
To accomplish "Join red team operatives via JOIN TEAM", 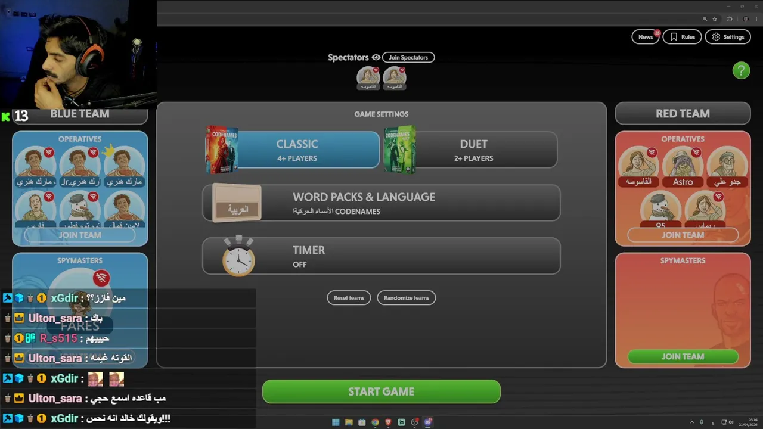I will pyautogui.click(x=683, y=235).
